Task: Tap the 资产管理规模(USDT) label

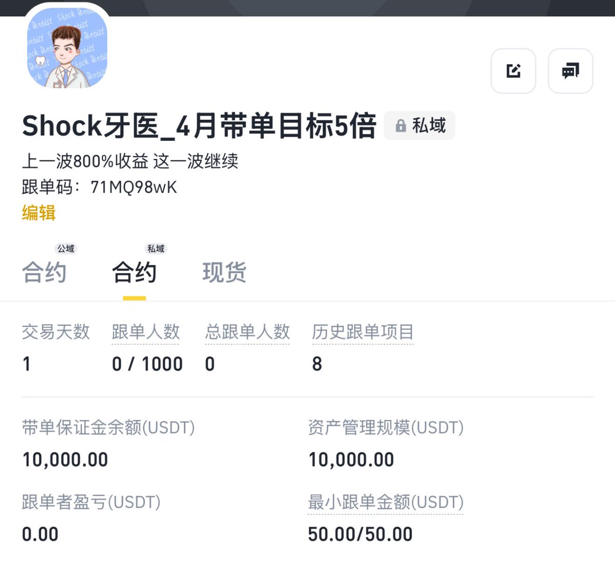Action: point(385,427)
